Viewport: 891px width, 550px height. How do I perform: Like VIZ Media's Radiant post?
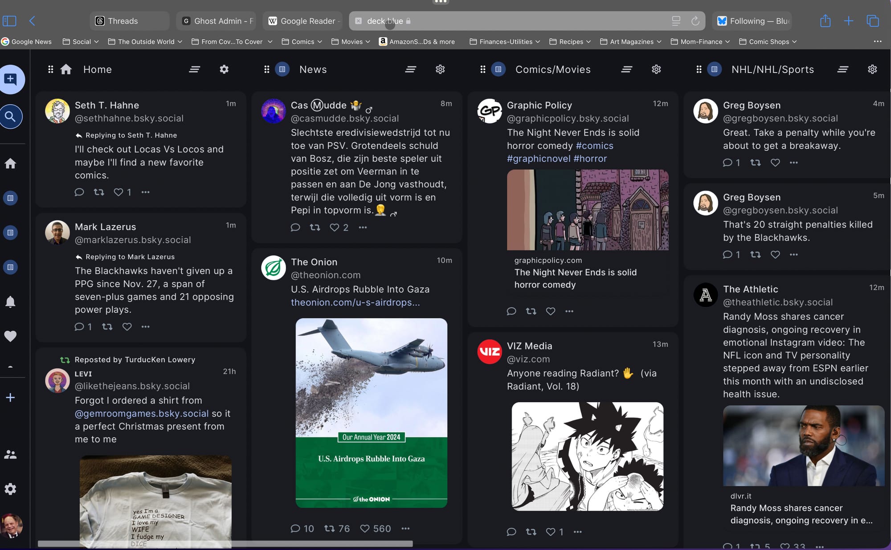551,532
